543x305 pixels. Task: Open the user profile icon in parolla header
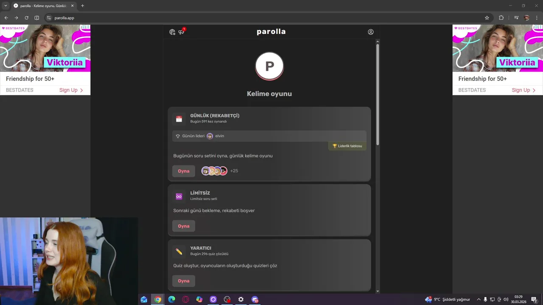(x=371, y=32)
